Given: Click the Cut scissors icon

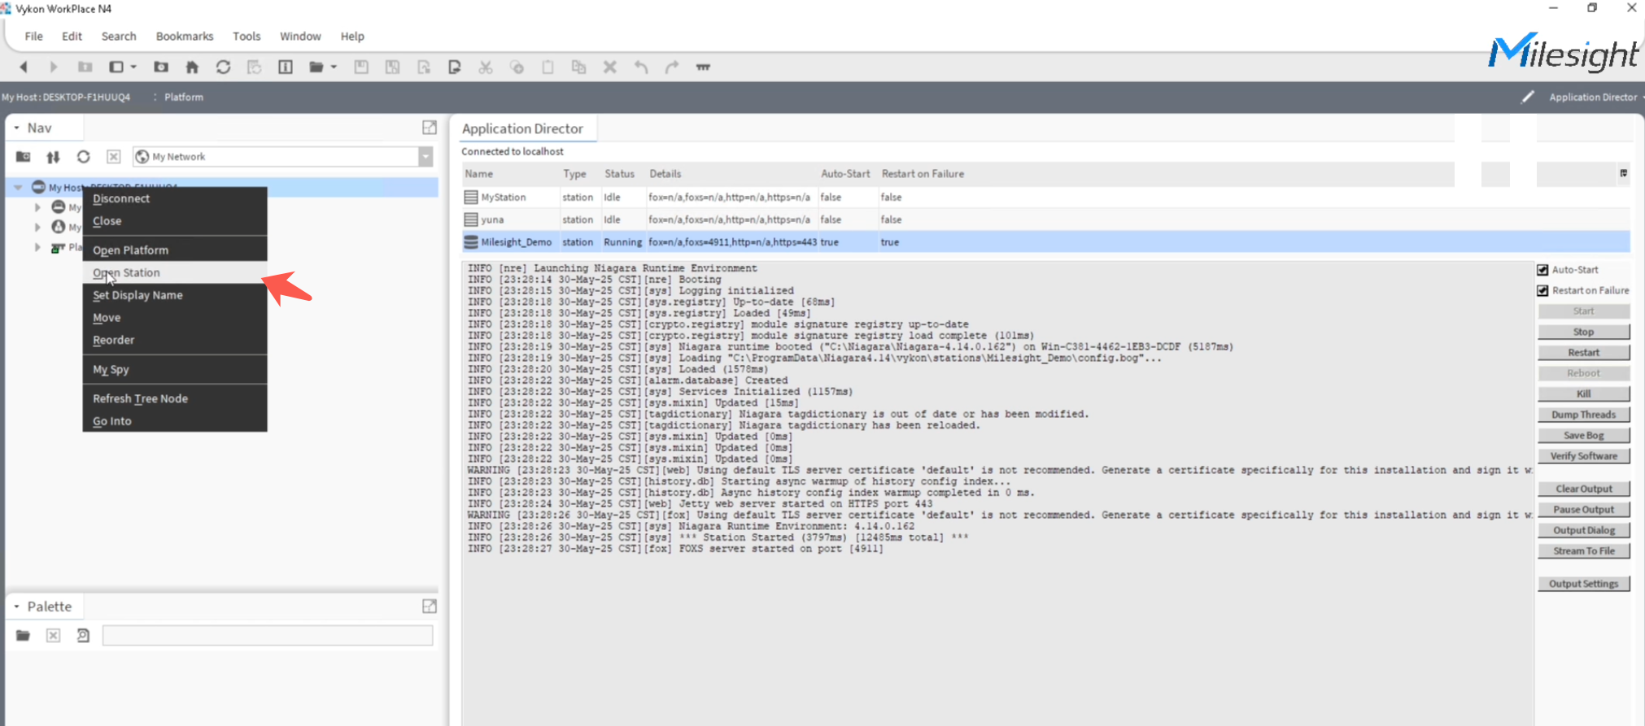Looking at the screenshot, I should tap(486, 67).
